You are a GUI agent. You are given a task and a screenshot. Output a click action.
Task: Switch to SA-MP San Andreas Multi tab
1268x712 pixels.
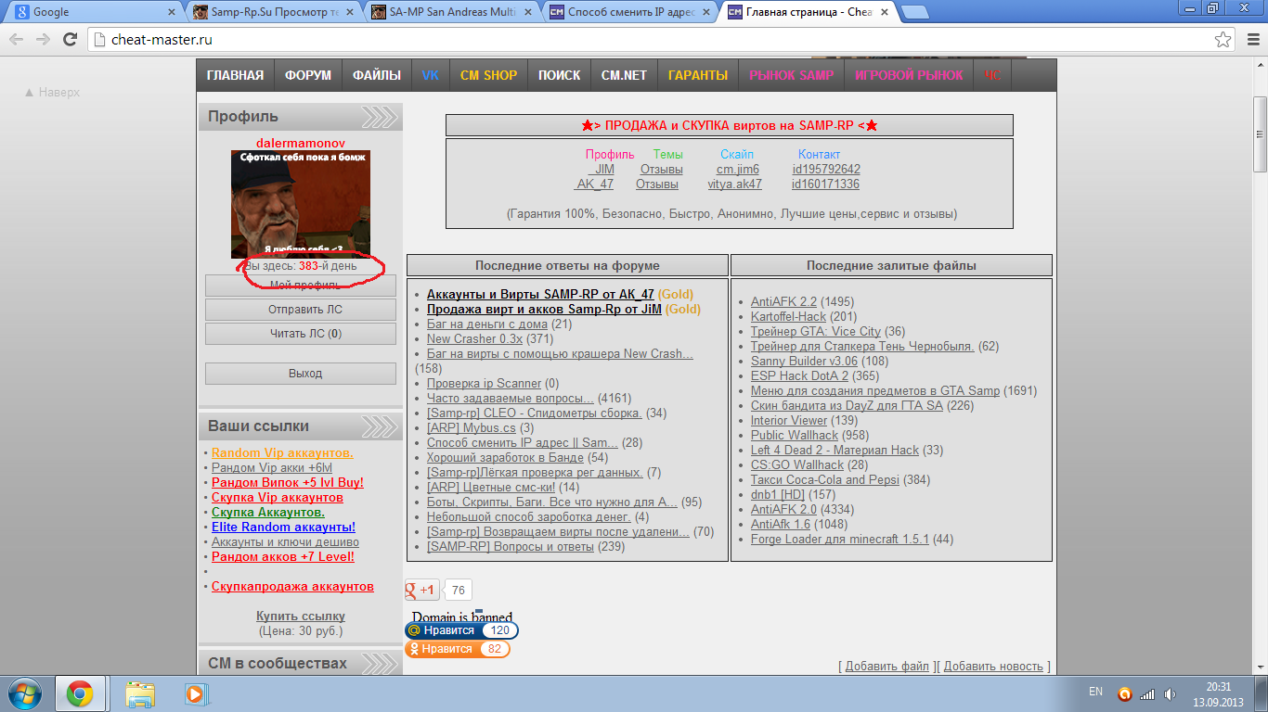(450, 12)
